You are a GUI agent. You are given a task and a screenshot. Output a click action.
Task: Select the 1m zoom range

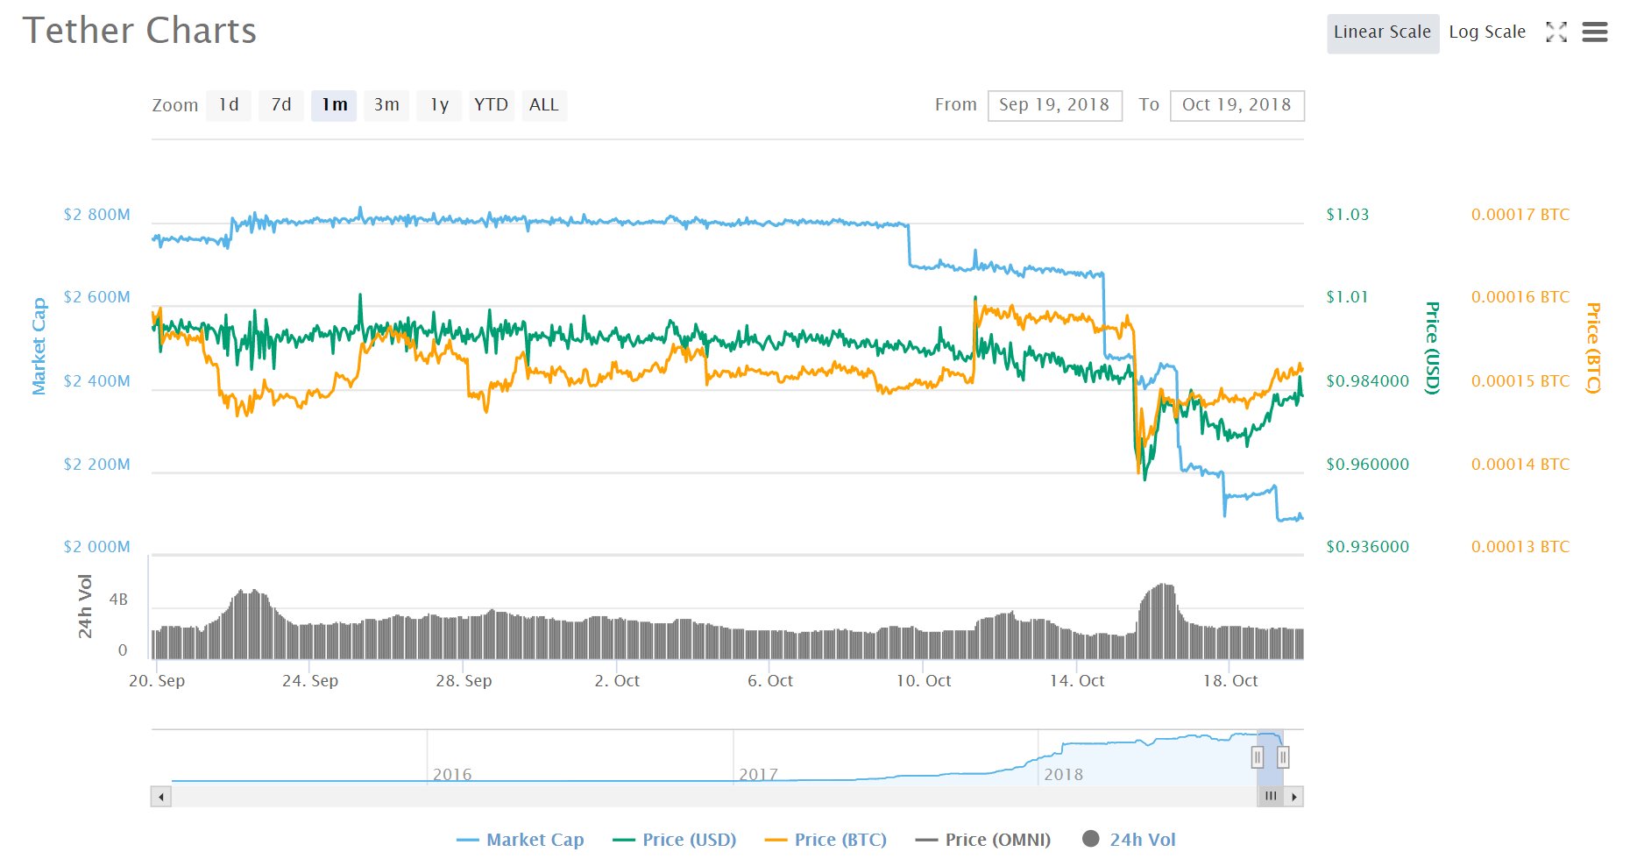(334, 105)
